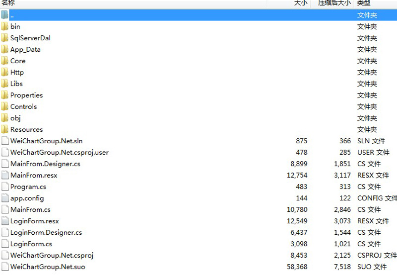The height and width of the screenshot is (280, 397).
Task: Sort by the 大小 column header
Action: (x=301, y=3)
